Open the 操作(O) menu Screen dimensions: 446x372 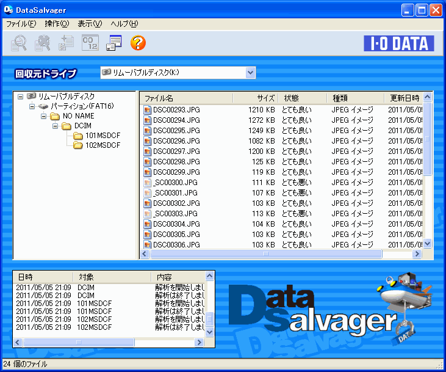point(57,24)
